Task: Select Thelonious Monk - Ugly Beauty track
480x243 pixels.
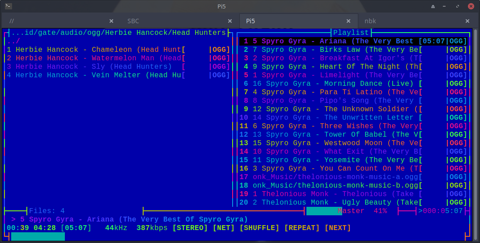Action: 331,202
